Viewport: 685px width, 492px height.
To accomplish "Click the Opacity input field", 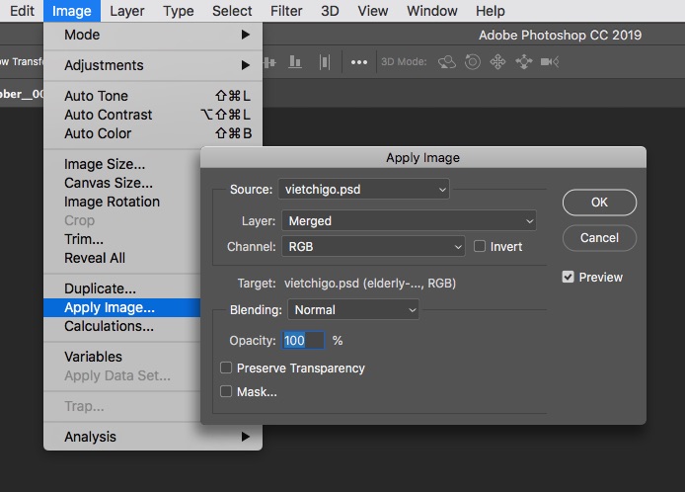I will coord(303,340).
